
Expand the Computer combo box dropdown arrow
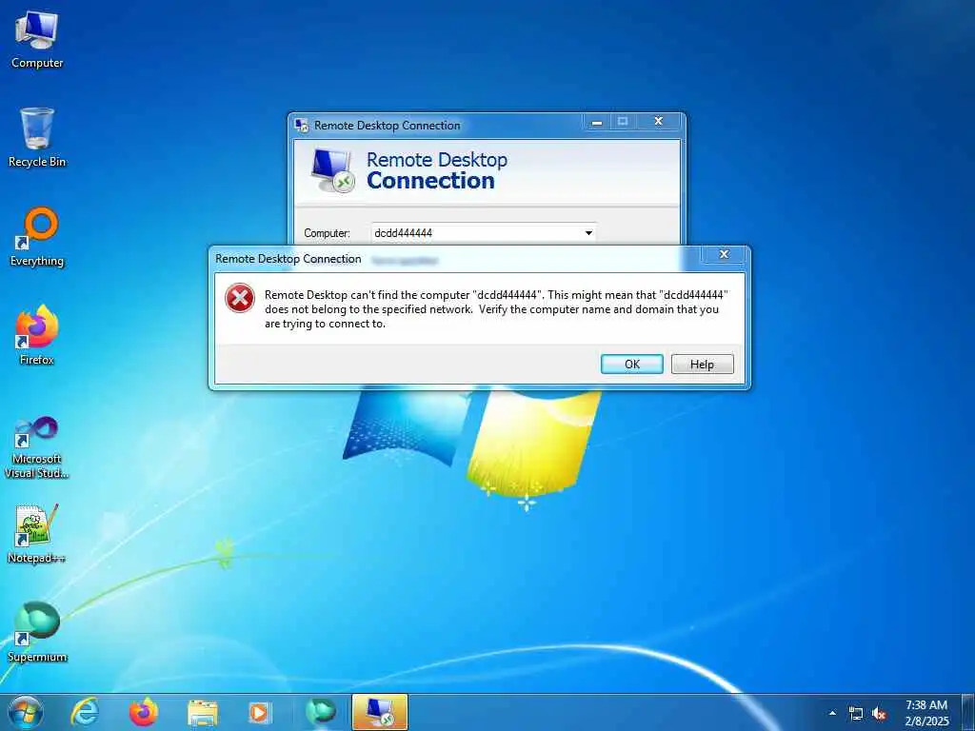[588, 233]
